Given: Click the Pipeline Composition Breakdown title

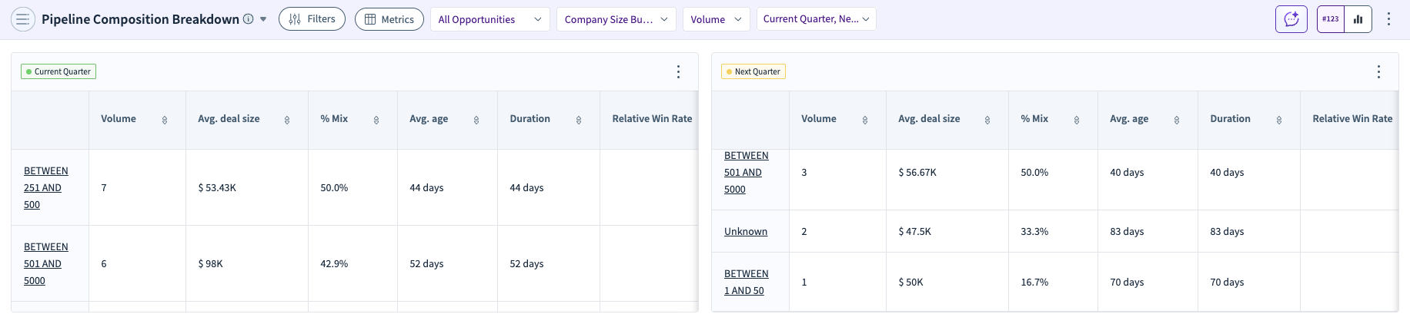Looking at the screenshot, I should pyautogui.click(x=140, y=19).
